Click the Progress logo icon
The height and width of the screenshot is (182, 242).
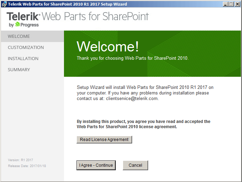click(17, 24)
